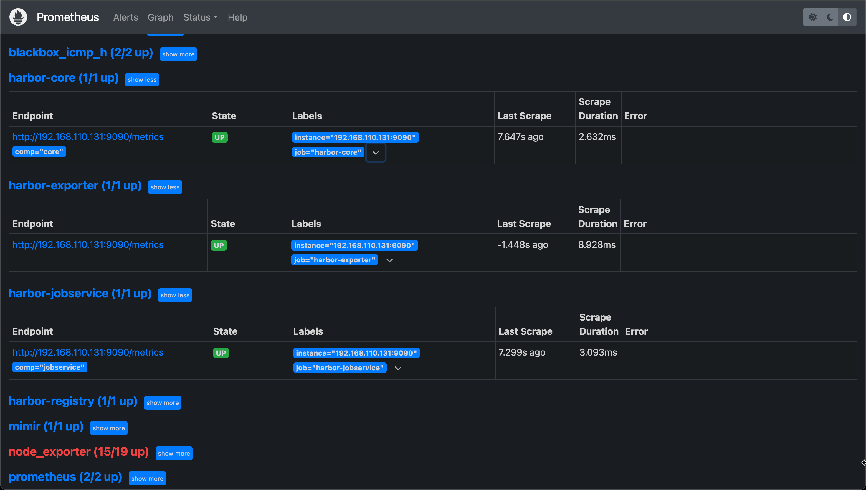Click Graph navigation tab
Image resolution: width=866 pixels, height=490 pixels.
[160, 17]
